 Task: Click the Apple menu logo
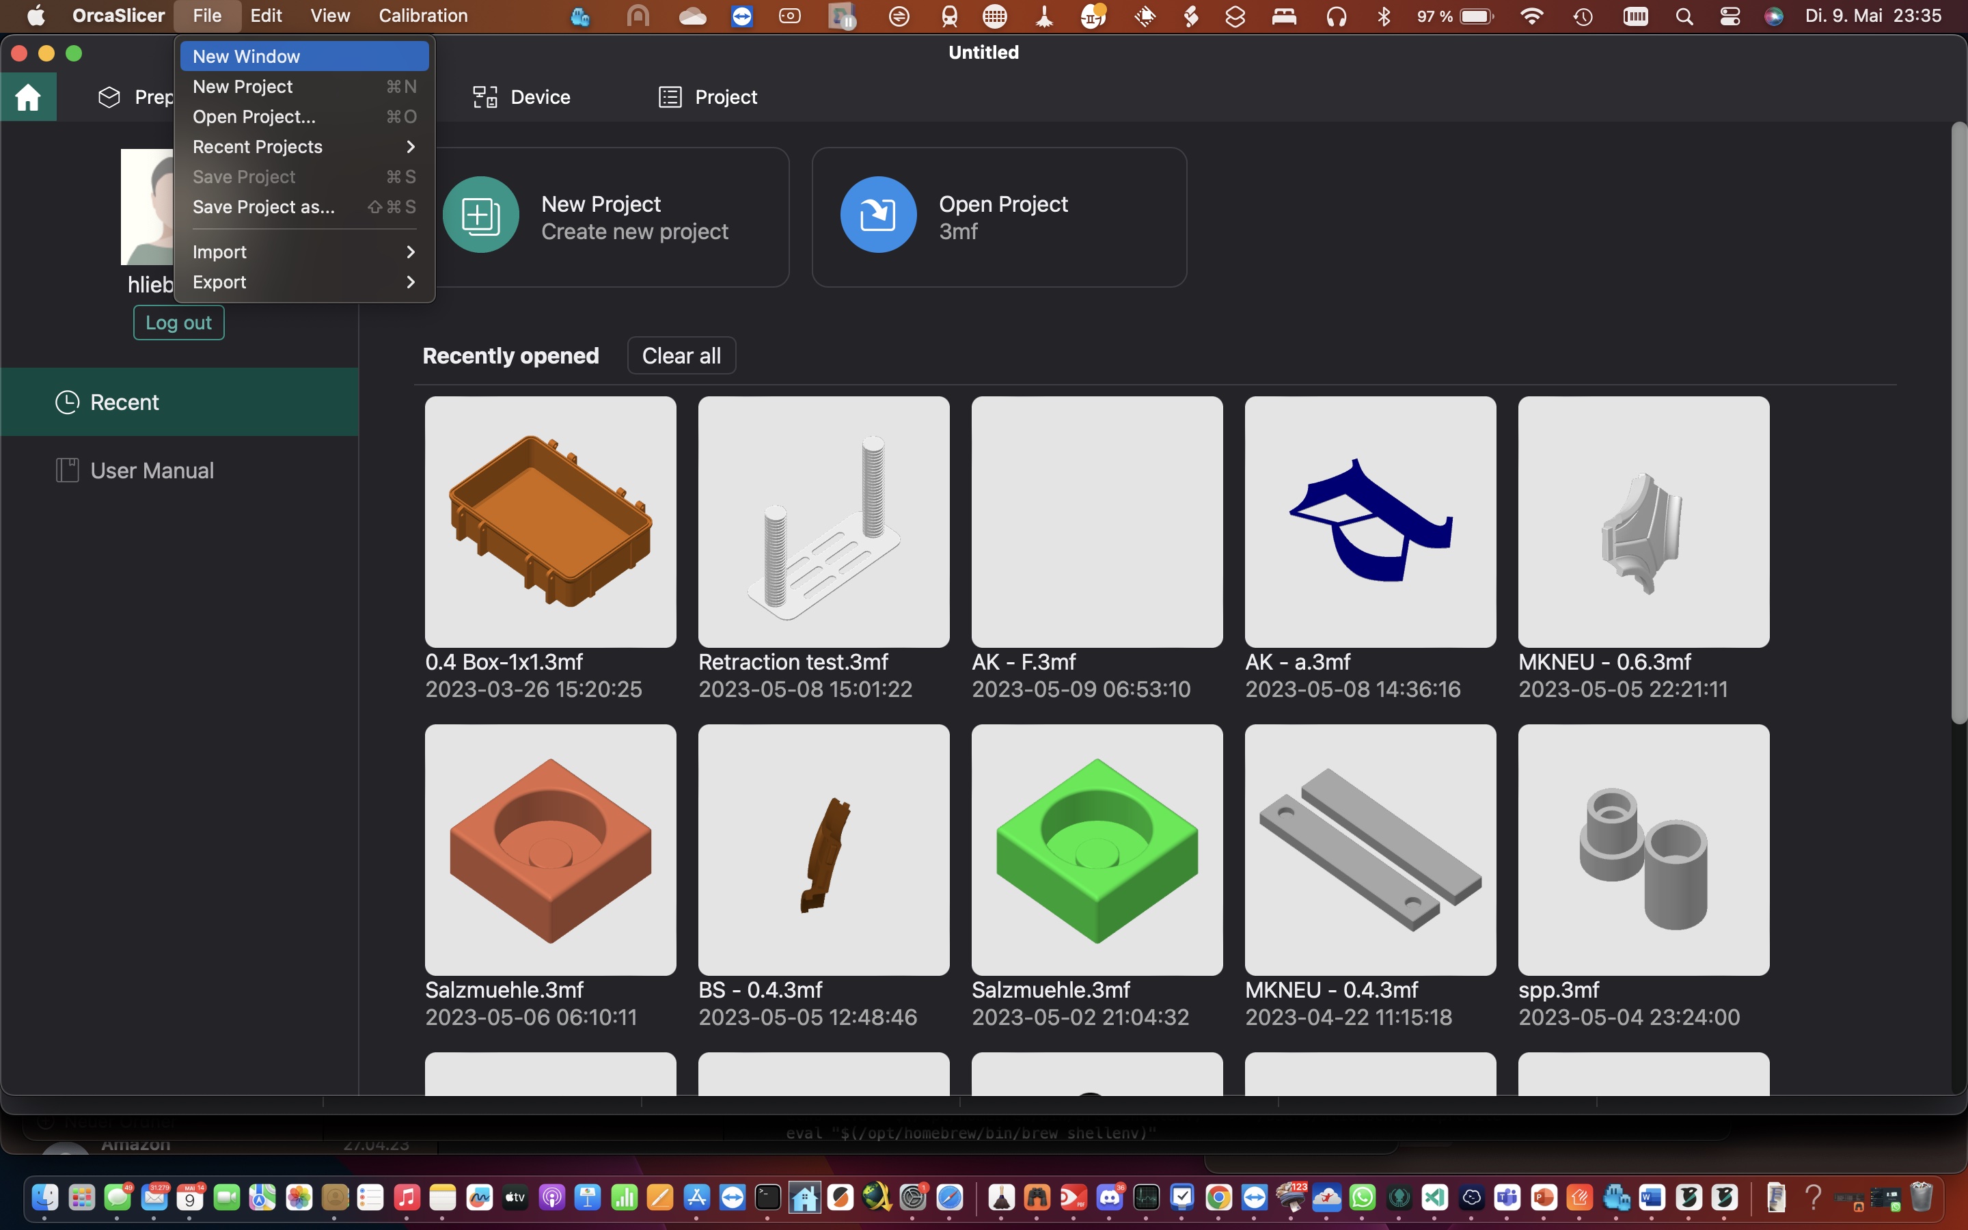[36, 16]
